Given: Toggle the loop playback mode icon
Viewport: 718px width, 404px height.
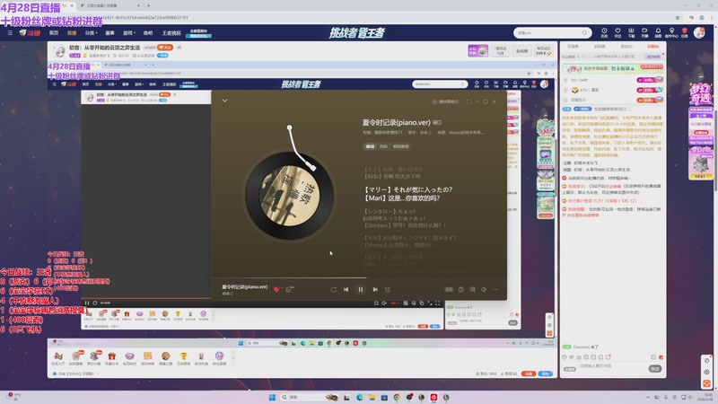Looking at the screenshot, I should point(333,289).
